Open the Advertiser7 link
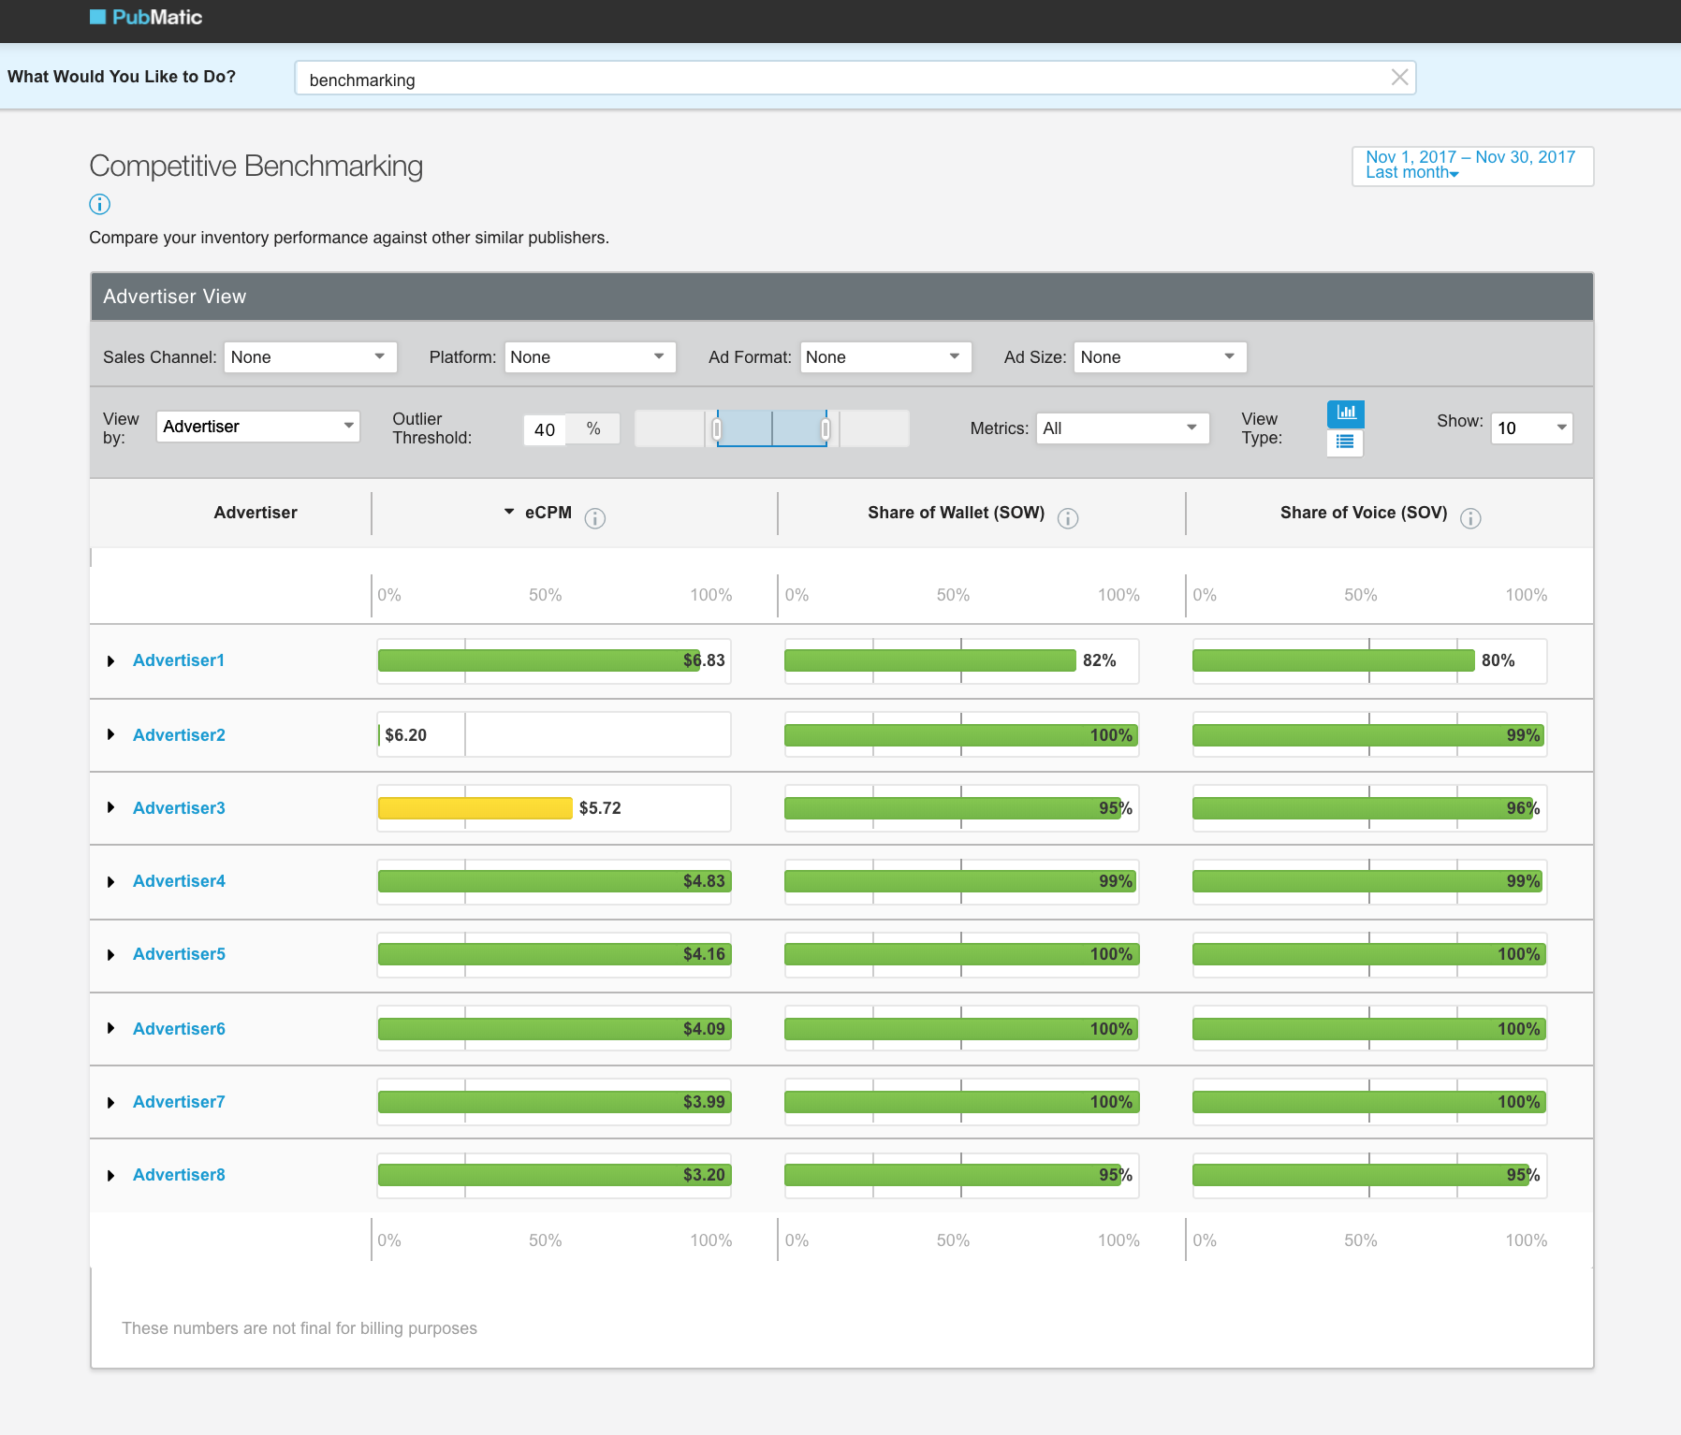Viewport: 1681px width, 1435px height. coord(179,1102)
